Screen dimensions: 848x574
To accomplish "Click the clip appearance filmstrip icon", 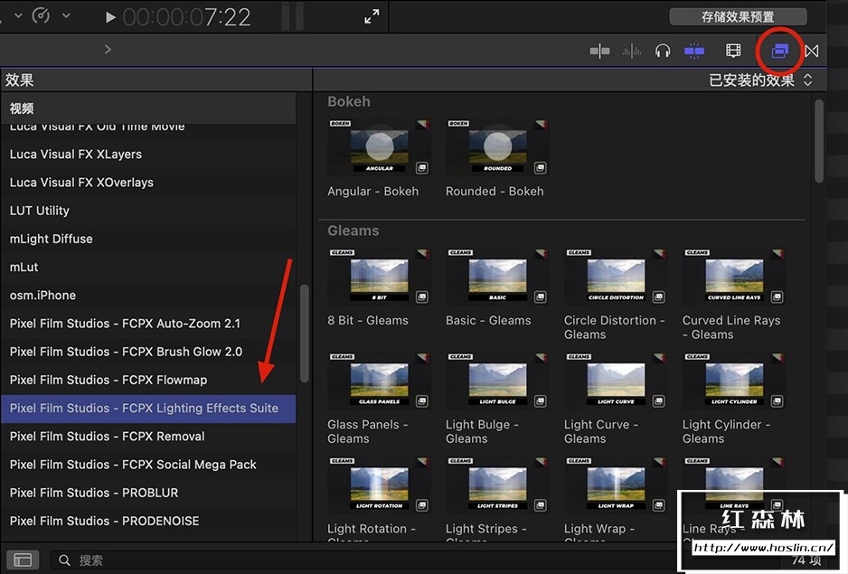I will (x=733, y=52).
